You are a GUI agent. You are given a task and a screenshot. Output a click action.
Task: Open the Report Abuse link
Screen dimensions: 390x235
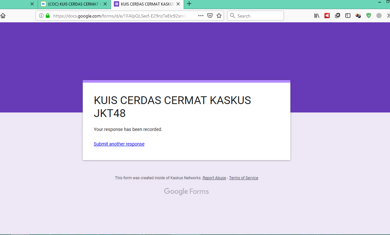(x=214, y=178)
